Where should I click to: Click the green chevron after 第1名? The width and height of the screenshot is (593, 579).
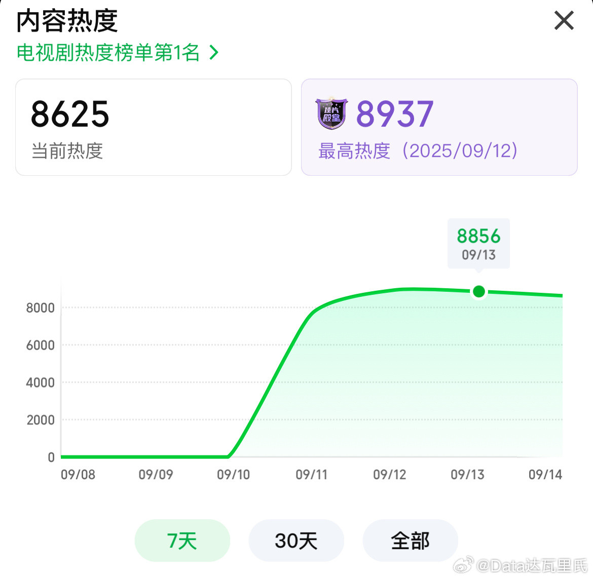[214, 53]
